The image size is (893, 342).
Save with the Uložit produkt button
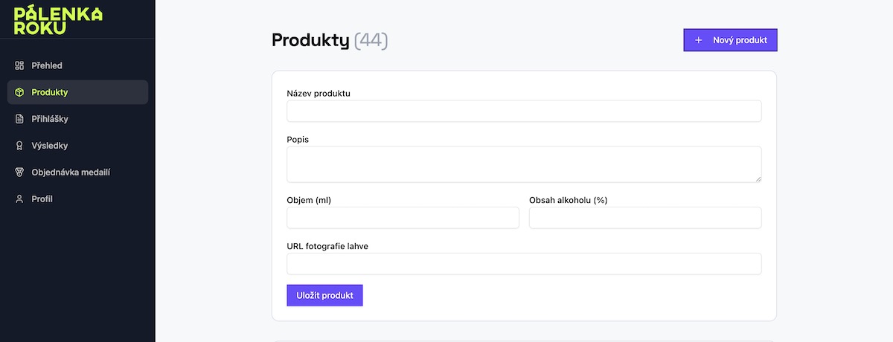click(324, 295)
